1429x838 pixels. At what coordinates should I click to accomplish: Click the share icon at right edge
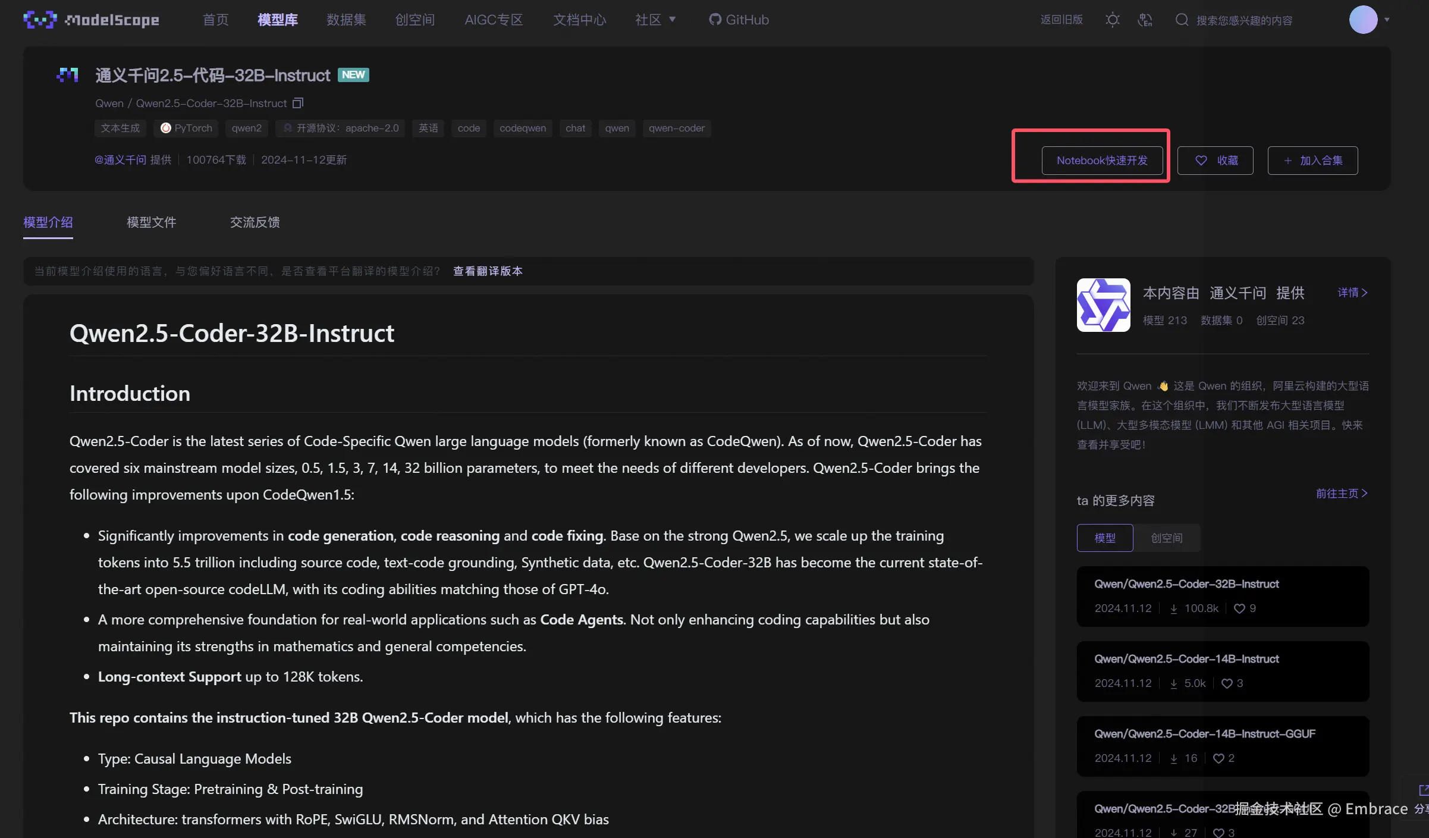(x=1423, y=790)
